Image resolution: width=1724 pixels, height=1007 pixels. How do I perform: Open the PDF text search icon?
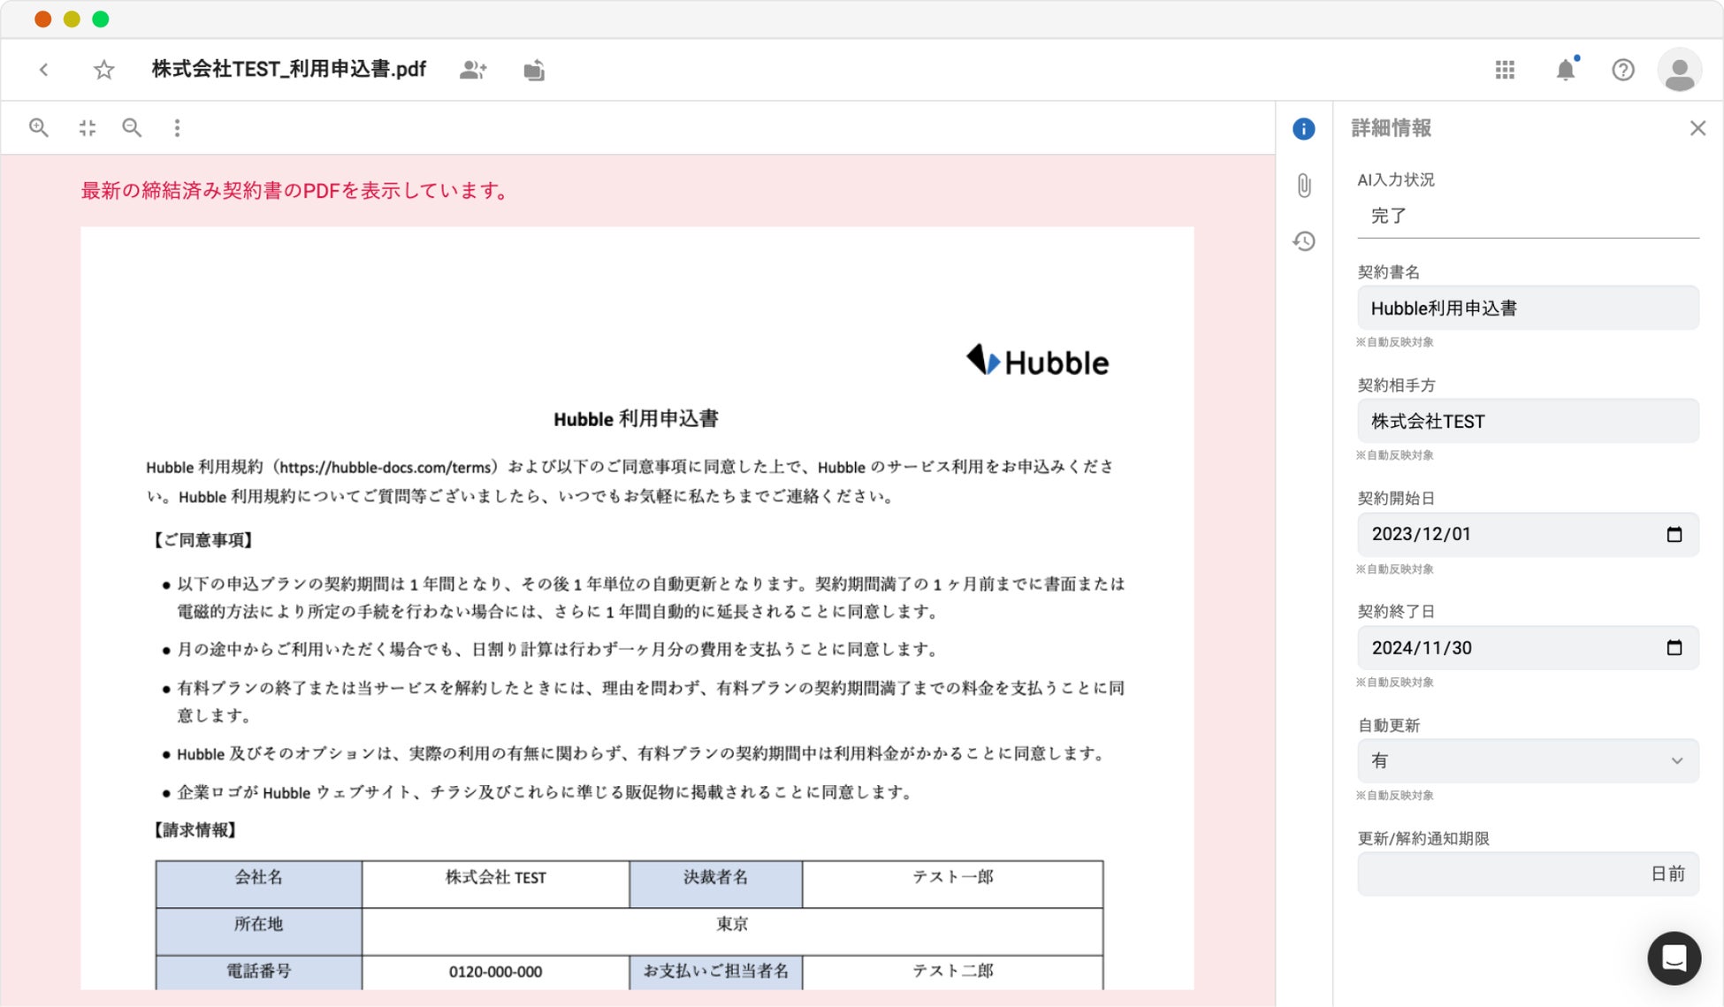[132, 128]
